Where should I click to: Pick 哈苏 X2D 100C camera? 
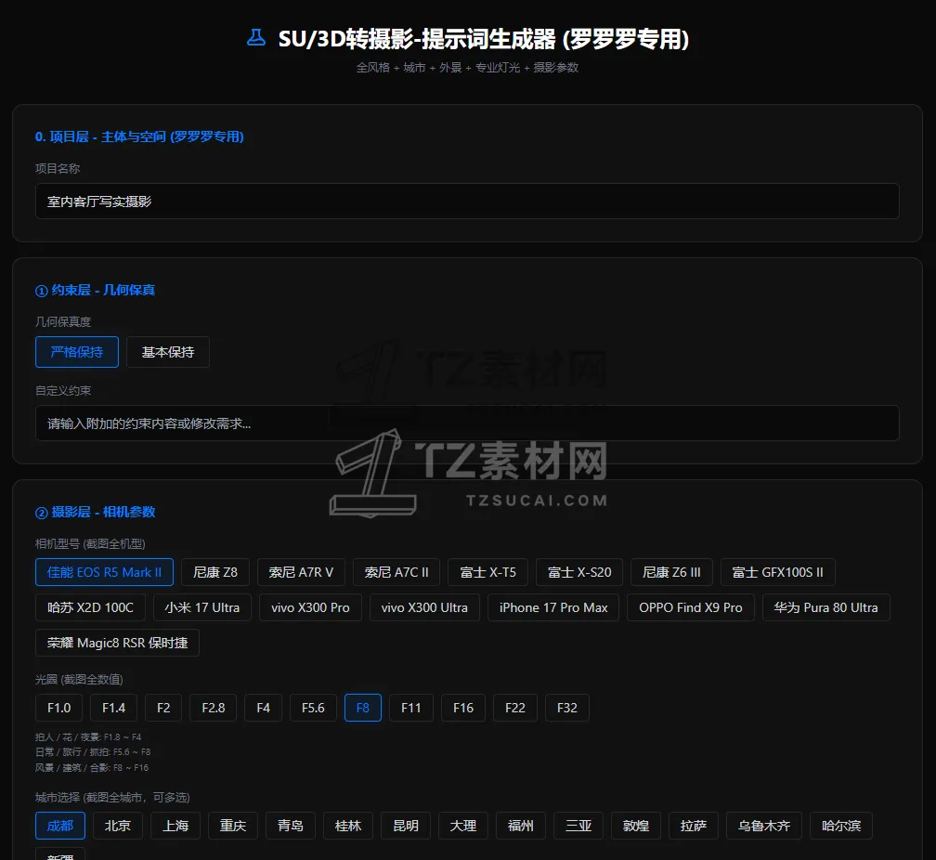point(90,607)
